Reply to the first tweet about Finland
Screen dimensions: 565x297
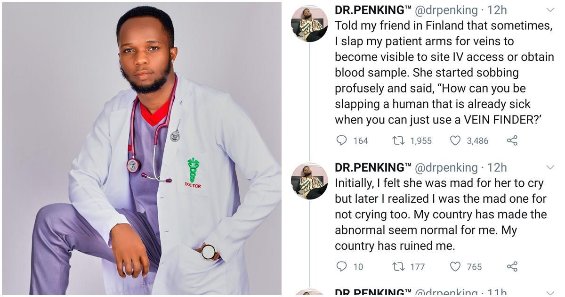(x=342, y=140)
